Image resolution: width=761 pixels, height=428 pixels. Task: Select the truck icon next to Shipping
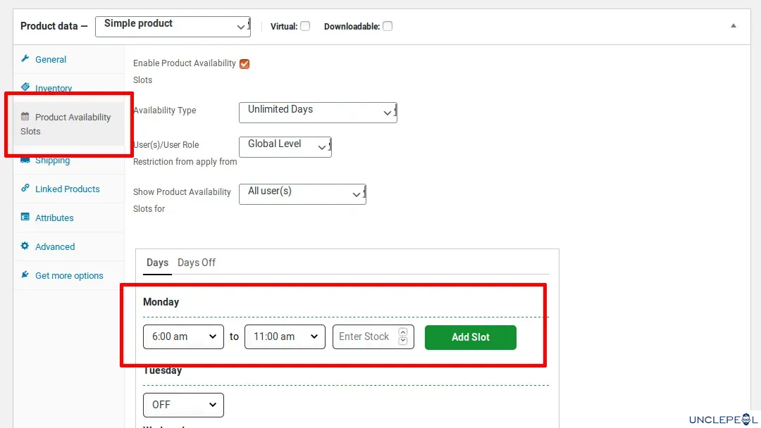click(x=25, y=160)
